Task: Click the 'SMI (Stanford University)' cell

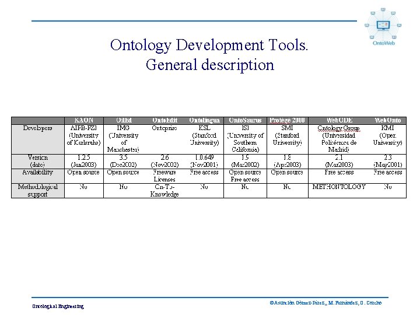Action: pos(287,139)
